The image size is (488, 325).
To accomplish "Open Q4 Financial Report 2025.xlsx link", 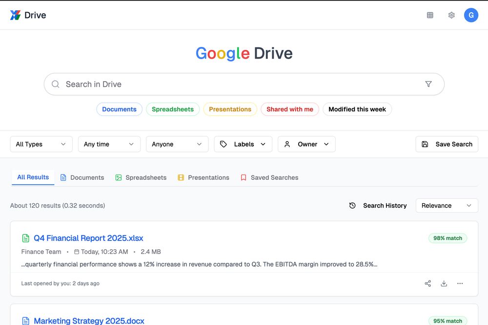I will 88,238.
